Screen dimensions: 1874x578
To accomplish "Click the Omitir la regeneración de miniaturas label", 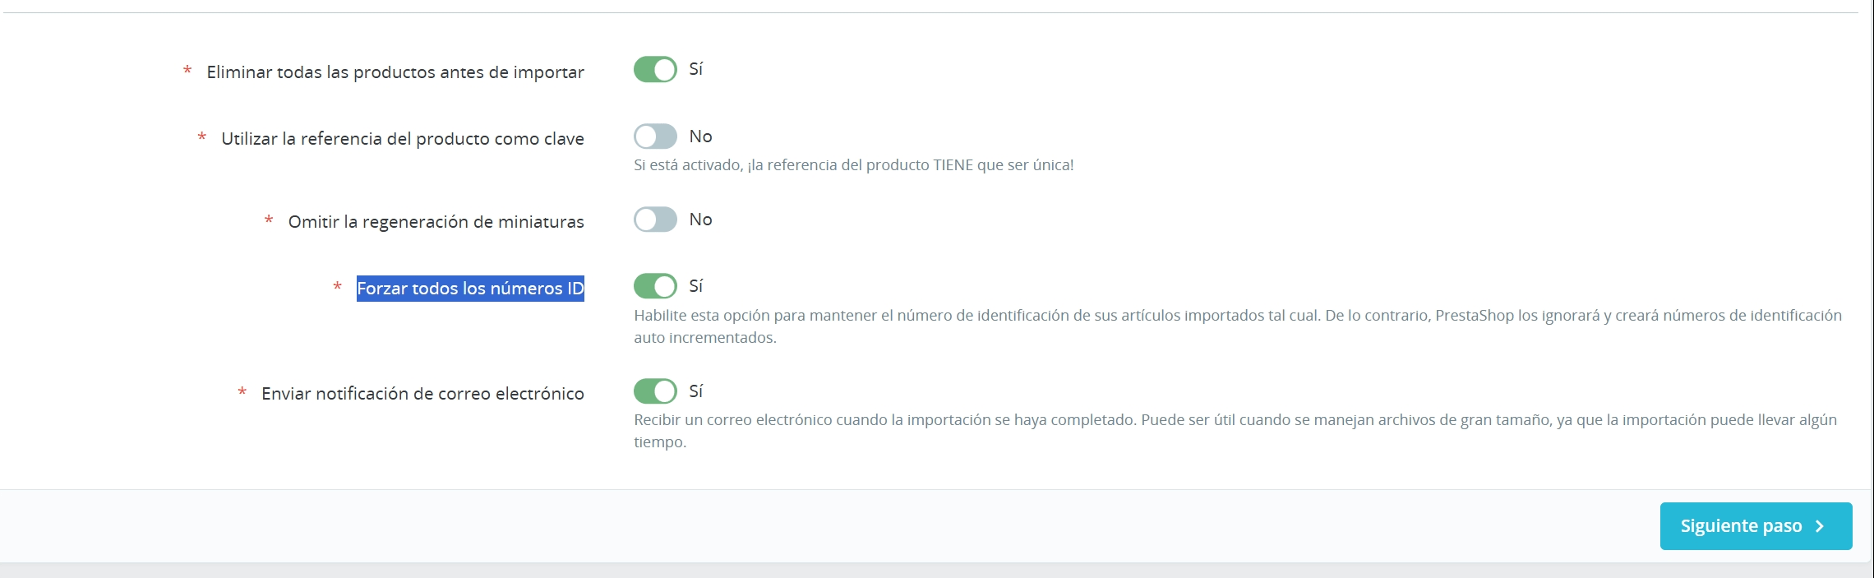I will (x=436, y=222).
